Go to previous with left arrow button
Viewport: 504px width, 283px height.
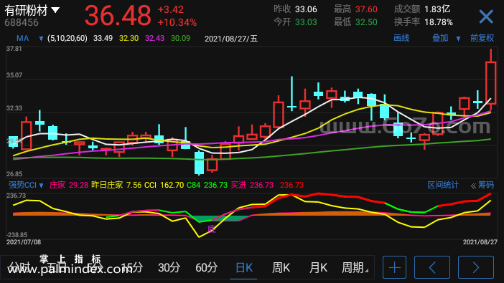(432, 267)
